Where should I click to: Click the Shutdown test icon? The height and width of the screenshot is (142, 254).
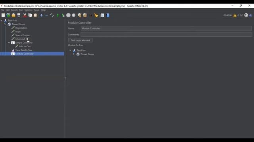(74, 15)
